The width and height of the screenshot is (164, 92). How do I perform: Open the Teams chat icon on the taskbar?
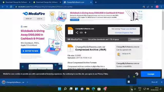[x=82, y=89]
